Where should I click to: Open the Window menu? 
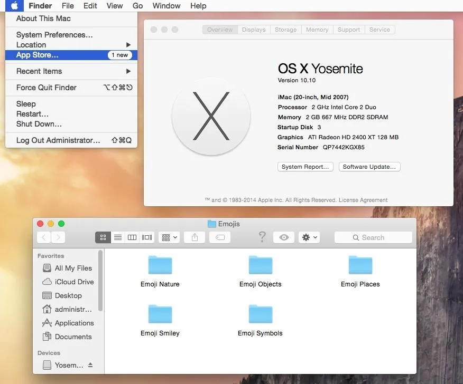click(x=166, y=6)
